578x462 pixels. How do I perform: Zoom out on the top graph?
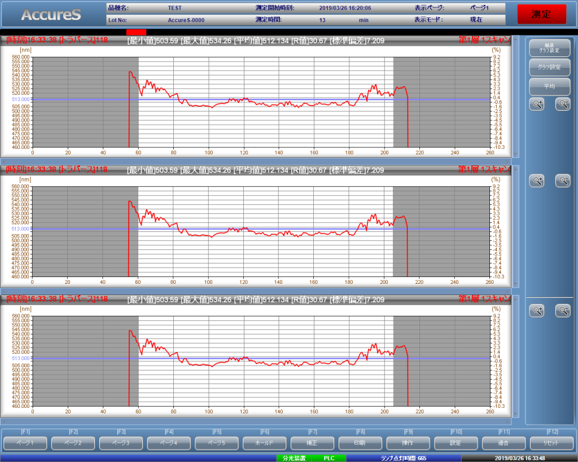[563, 104]
